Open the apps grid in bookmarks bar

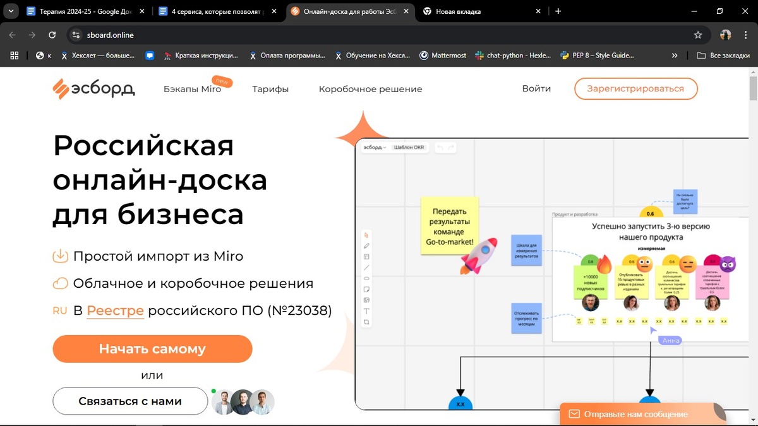[15, 56]
